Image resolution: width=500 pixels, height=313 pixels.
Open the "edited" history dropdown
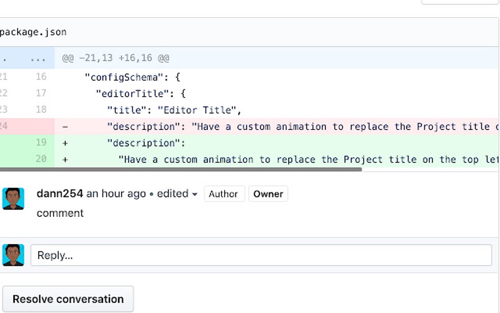177,194
